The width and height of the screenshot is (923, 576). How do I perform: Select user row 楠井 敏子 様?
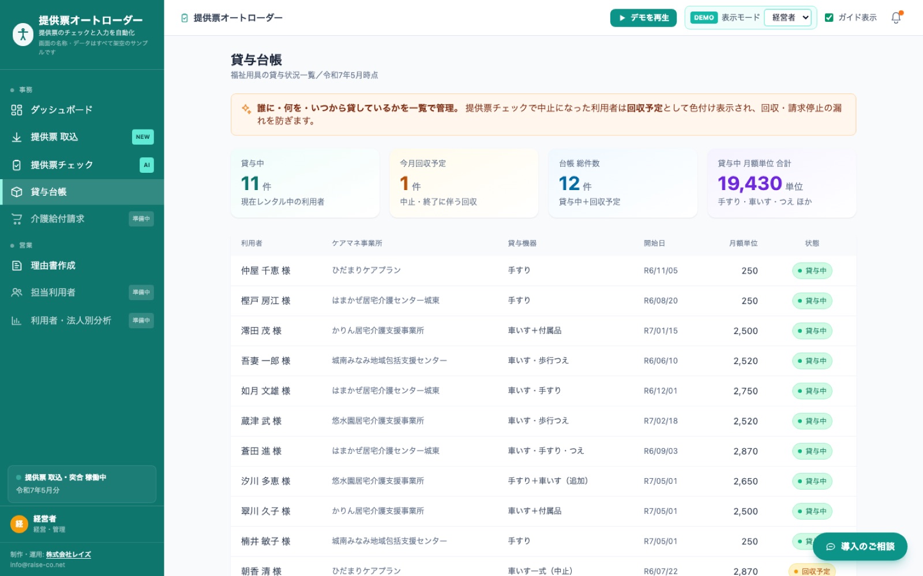(543, 541)
